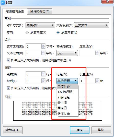Toggle the 与网格对齐 checkbox under spacing
The image size is (114, 137).
pyautogui.click(x=8, y=88)
